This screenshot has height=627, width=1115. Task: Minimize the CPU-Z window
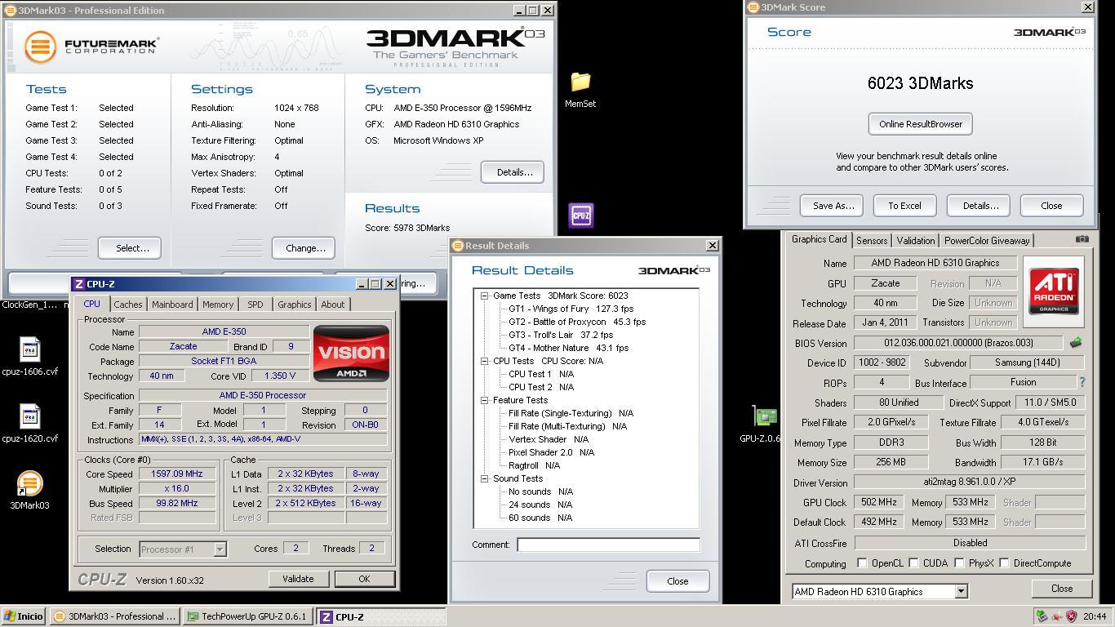tap(362, 284)
